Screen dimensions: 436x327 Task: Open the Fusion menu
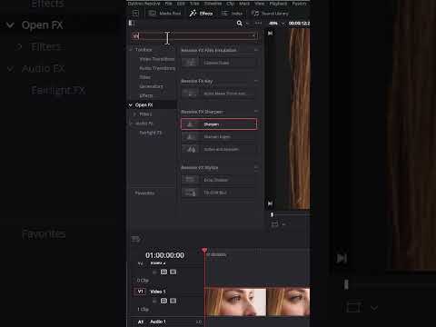(299, 4)
